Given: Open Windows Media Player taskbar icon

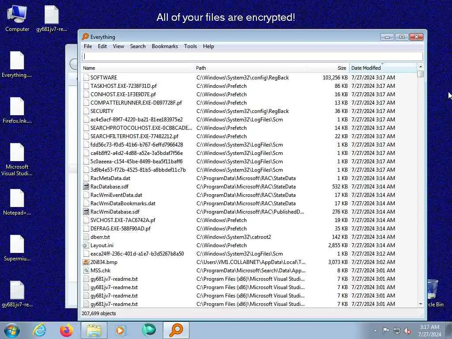Looking at the screenshot, I should click(x=121, y=330).
